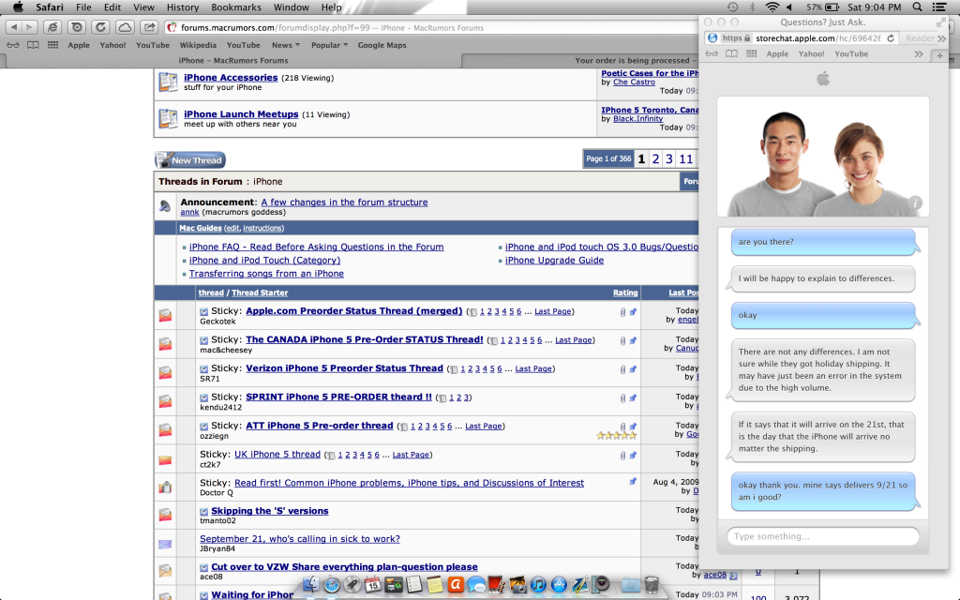
Task: Open the File menu
Action: pyautogui.click(x=83, y=7)
